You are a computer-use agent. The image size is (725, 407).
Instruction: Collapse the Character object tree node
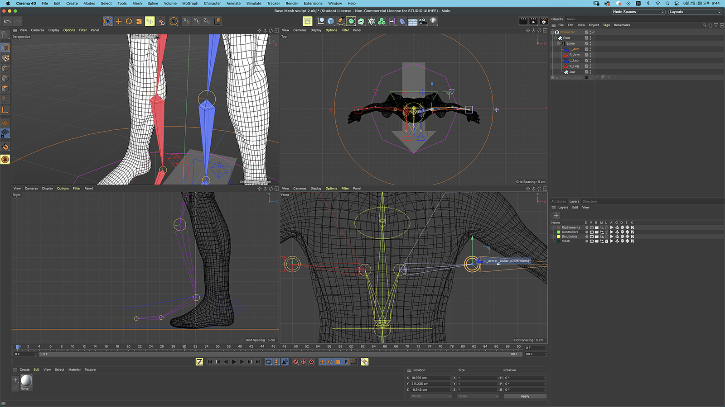click(x=552, y=32)
